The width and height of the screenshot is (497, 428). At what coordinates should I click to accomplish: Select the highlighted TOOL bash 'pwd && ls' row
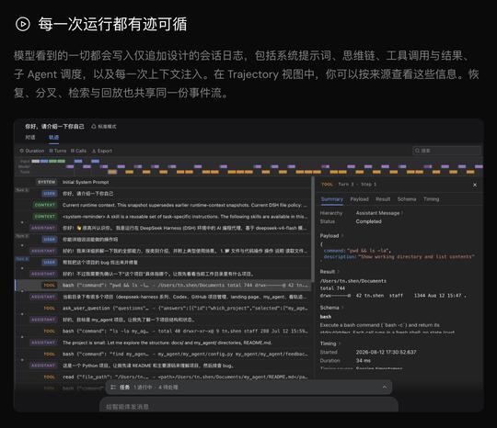point(163,286)
